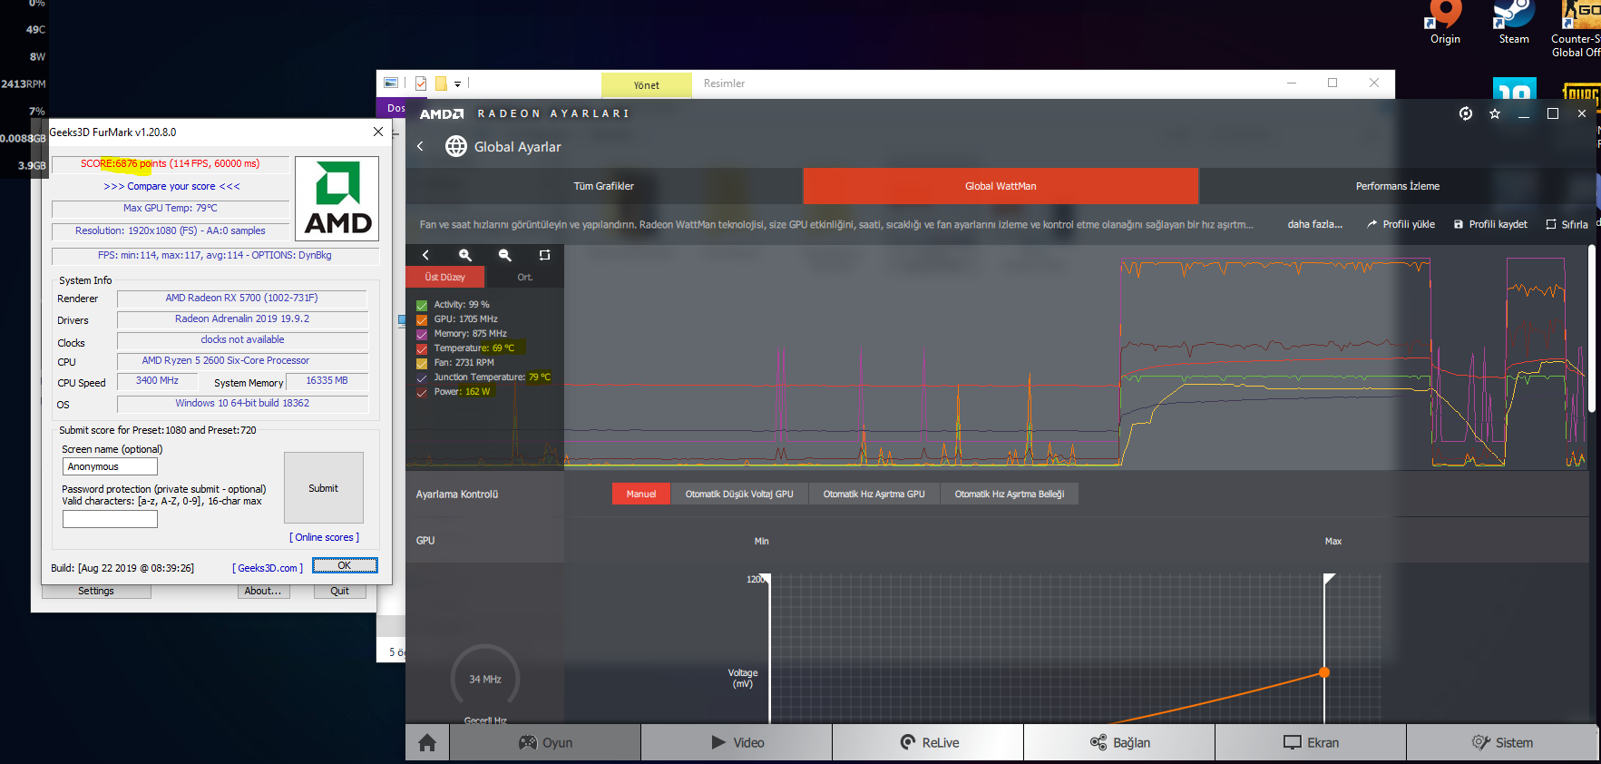Go back with the arrow beside Global Ayarlar

(x=420, y=146)
